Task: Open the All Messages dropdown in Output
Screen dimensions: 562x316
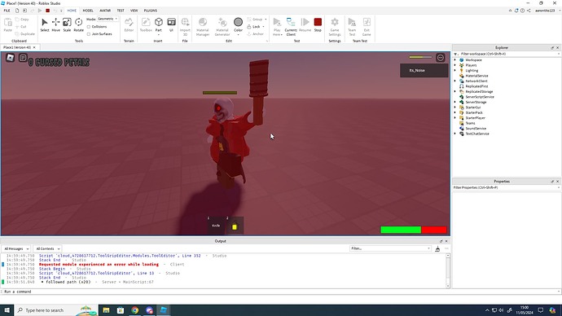Action: tap(16, 248)
